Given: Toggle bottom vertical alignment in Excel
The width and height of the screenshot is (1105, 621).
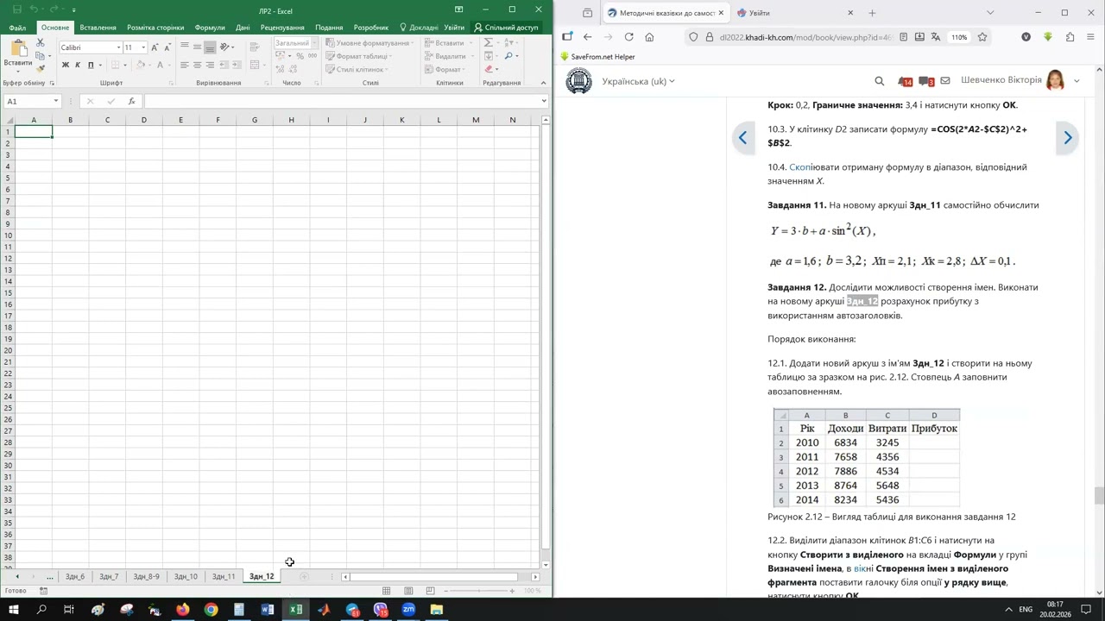Looking at the screenshot, I should click(x=209, y=47).
